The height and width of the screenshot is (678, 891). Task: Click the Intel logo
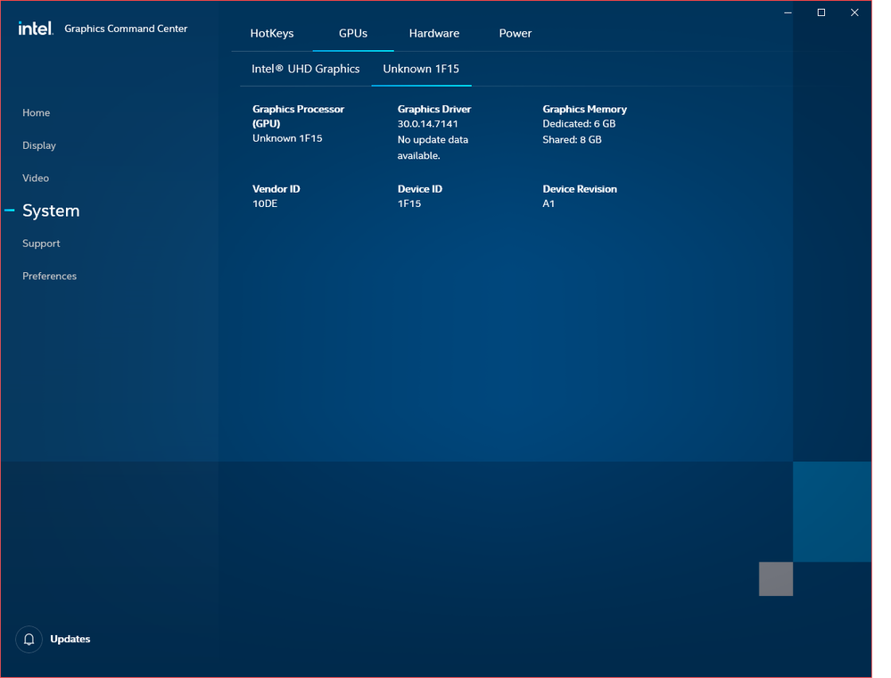[36, 29]
